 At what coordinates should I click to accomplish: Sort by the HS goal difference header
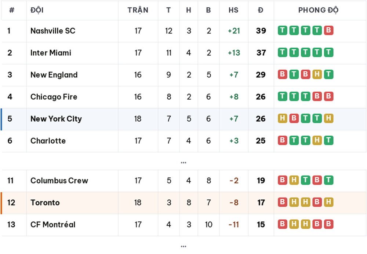point(233,10)
